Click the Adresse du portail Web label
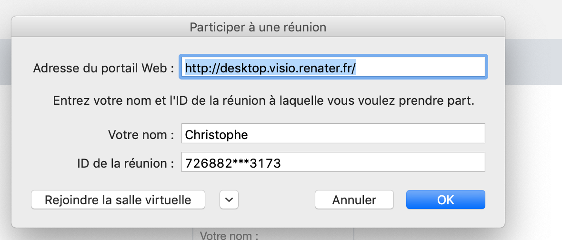The height and width of the screenshot is (240, 562). [103, 68]
